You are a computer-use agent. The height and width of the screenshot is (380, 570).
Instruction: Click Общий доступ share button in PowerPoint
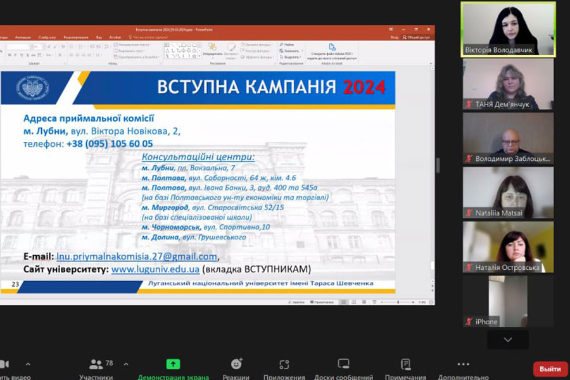[416, 37]
